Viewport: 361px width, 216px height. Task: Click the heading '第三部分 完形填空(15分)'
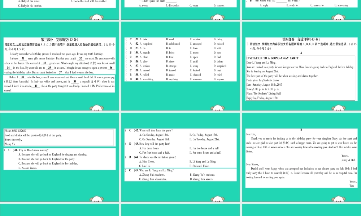60,40
